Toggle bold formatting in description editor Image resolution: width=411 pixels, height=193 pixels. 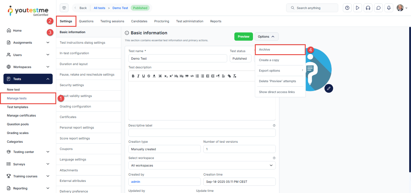[x=133, y=76]
